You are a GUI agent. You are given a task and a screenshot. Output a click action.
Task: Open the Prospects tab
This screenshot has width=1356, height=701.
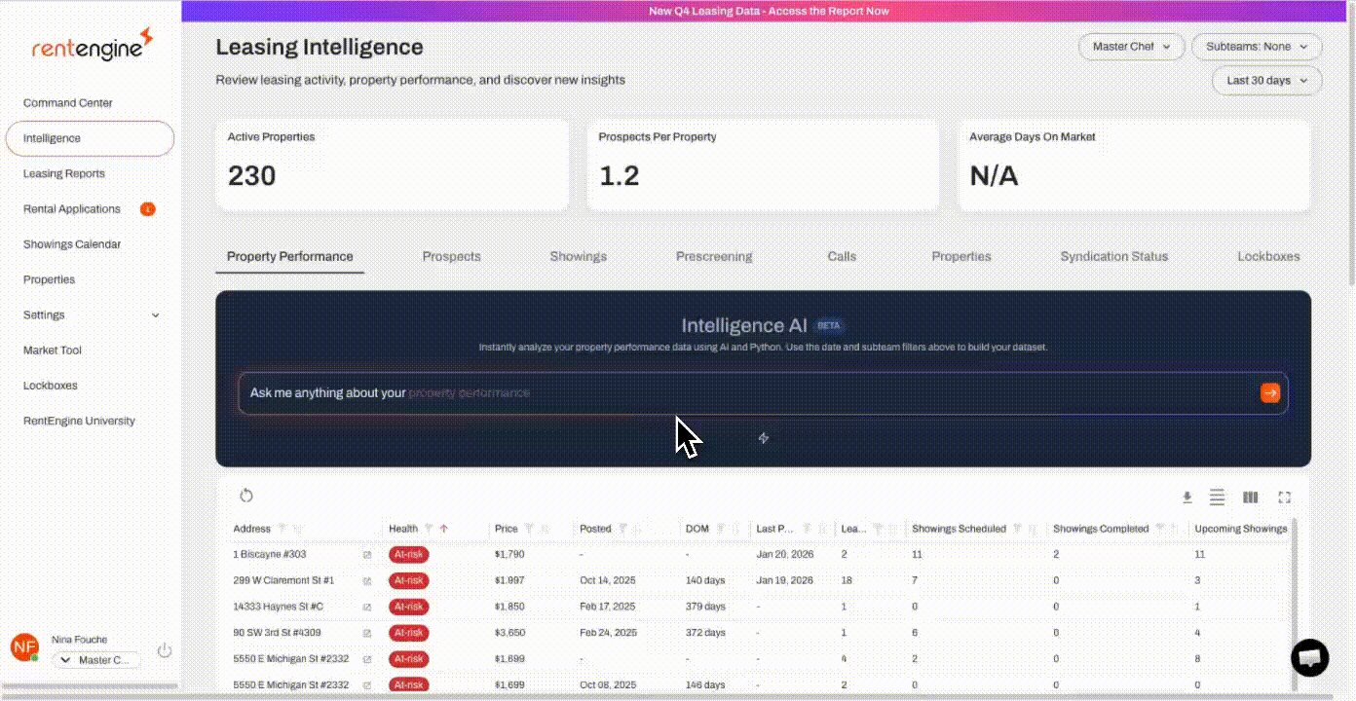pos(451,256)
